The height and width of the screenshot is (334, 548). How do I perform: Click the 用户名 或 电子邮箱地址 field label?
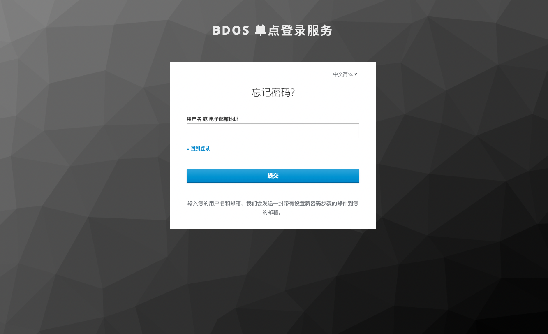point(213,119)
